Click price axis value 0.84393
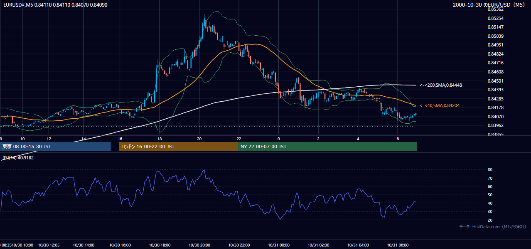 tap(495, 90)
